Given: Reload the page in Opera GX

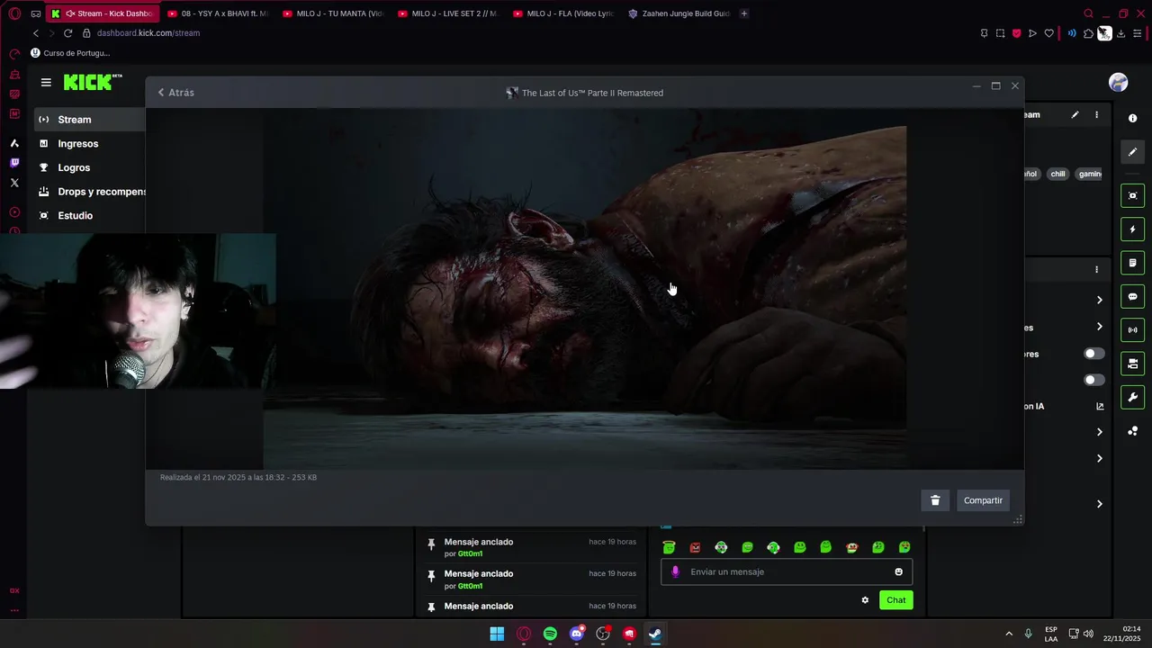Looking at the screenshot, I should [67, 33].
